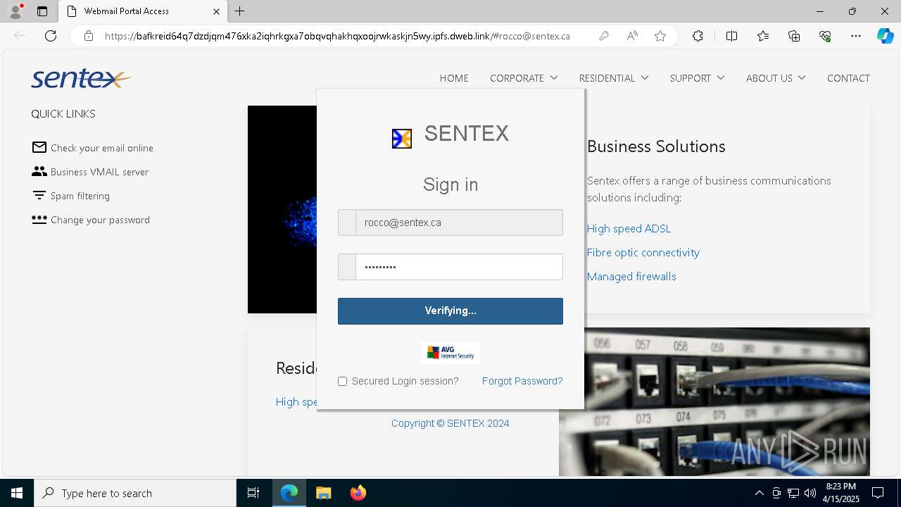
Task: Activate Read aloud icon
Action: (632, 36)
